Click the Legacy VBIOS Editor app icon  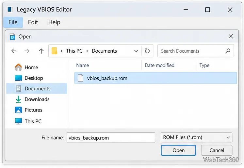coord(10,9)
